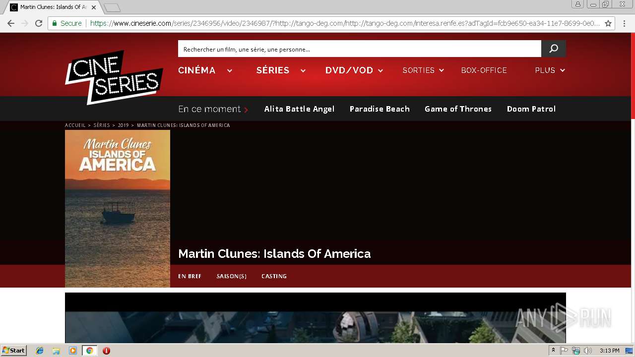The image size is (635, 357).
Task: Expand the SORTIES dropdown chevron
Action: (x=442, y=70)
